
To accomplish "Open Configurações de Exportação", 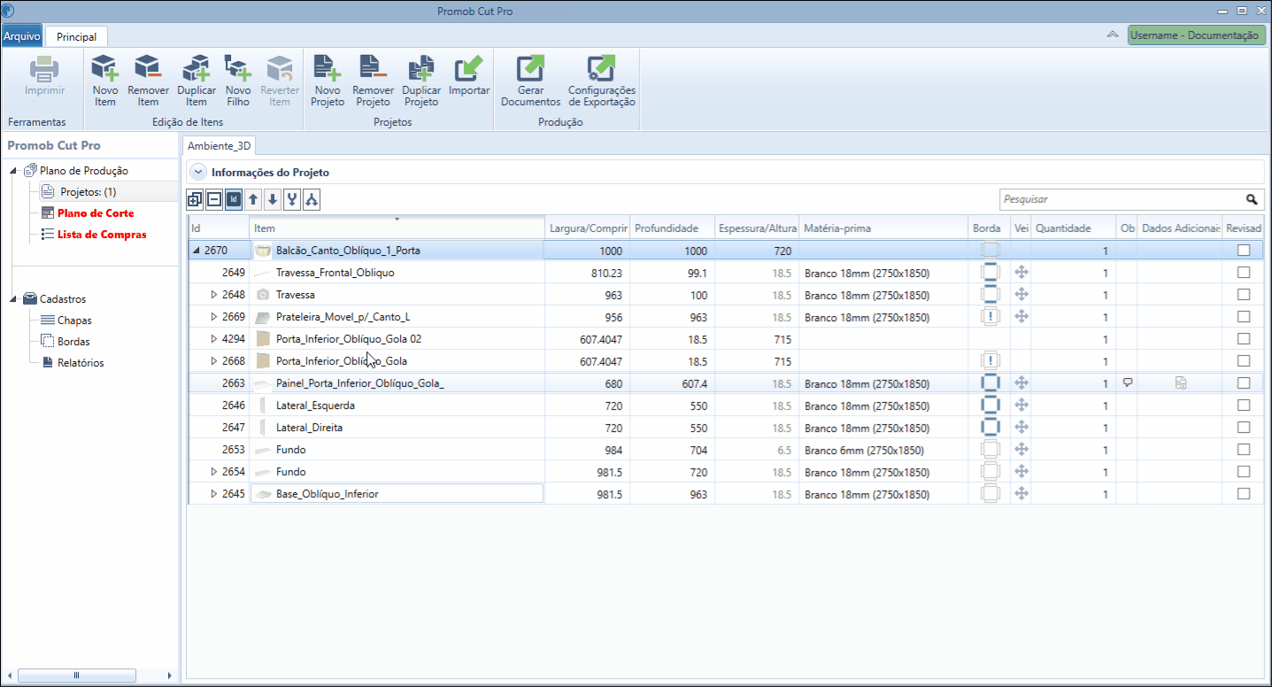I will [x=602, y=81].
